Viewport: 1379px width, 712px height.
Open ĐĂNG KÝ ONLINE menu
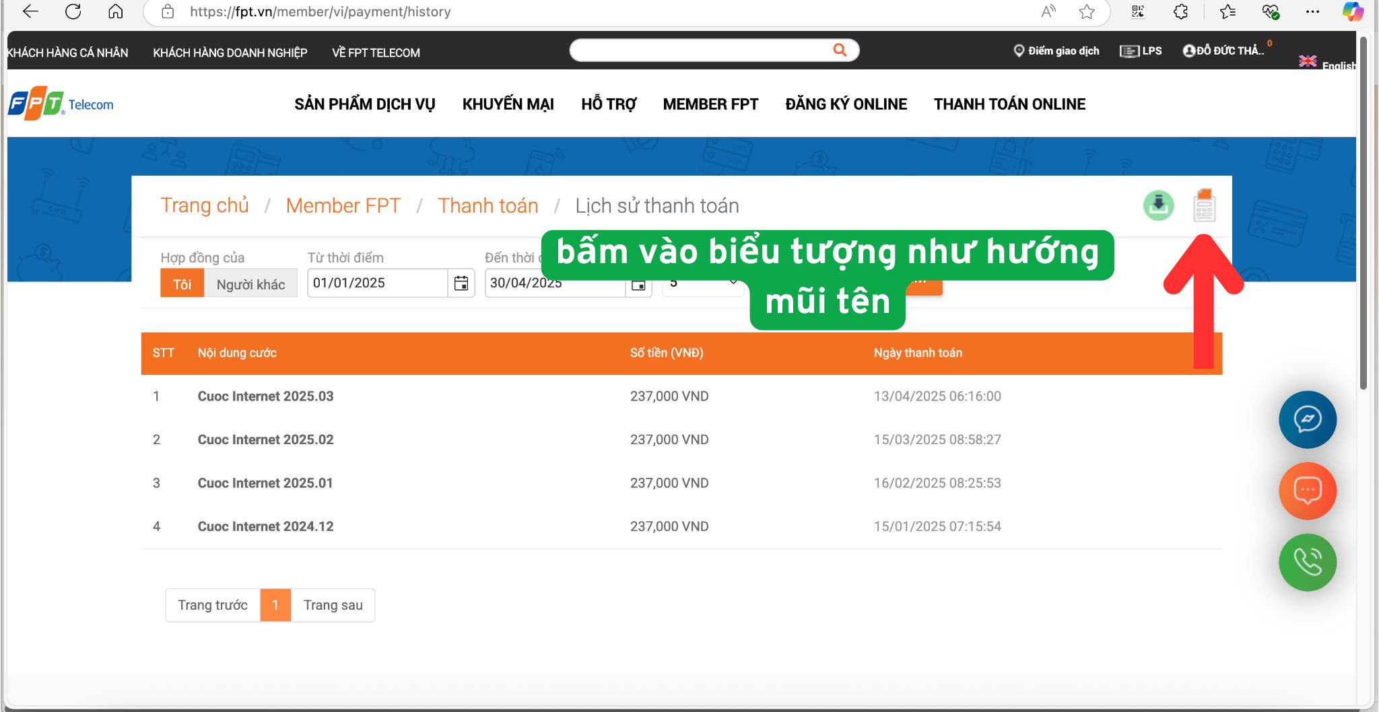point(846,104)
